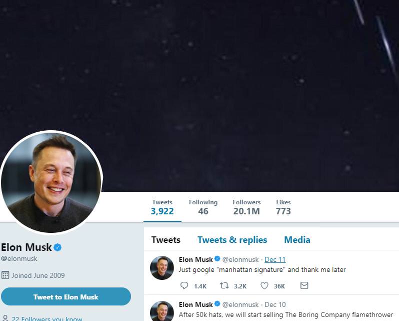Select the Tweets timeline tab

point(166,240)
